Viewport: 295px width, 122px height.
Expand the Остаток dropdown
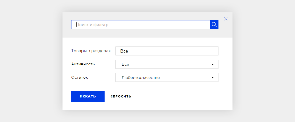pos(167,77)
